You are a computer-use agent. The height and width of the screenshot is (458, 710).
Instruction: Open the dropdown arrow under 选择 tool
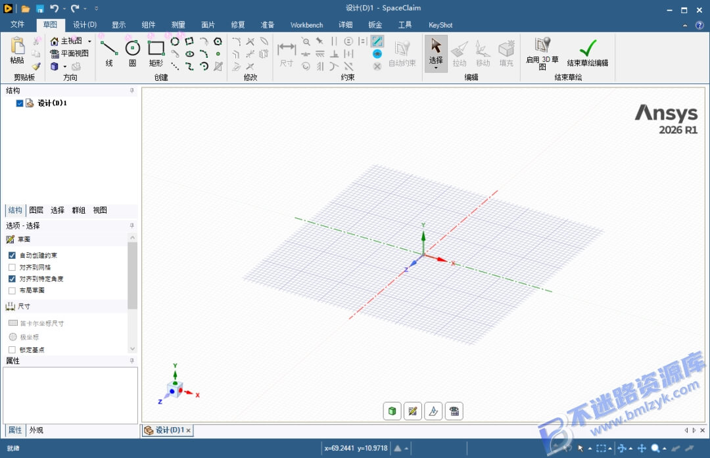436,68
